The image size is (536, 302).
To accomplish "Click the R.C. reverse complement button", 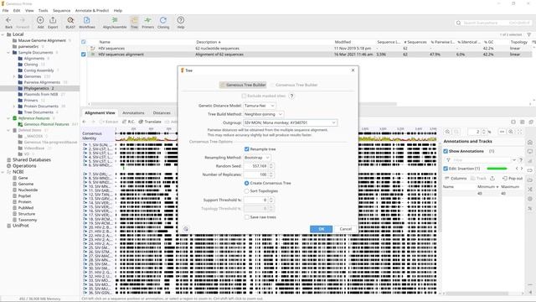I will 128,122.
